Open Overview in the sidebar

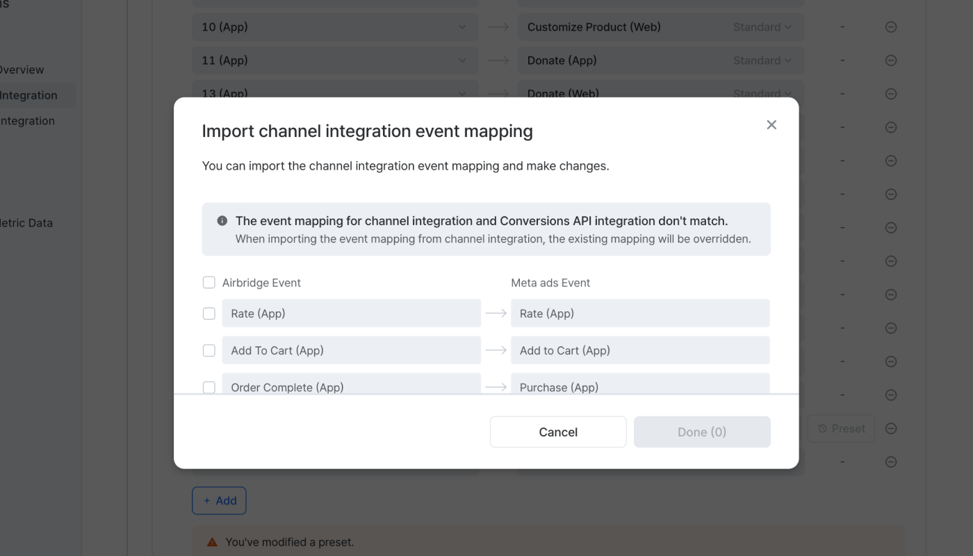tap(21, 69)
